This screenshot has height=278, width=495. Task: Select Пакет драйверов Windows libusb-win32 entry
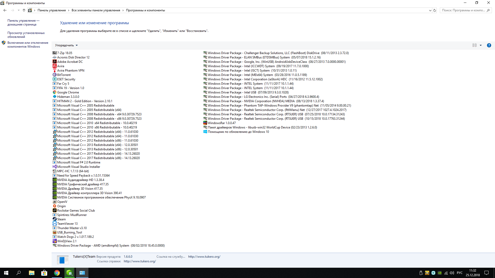[262, 127]
